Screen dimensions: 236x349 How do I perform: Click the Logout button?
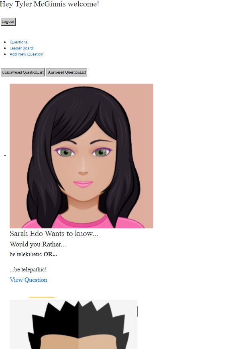(8, 22)
